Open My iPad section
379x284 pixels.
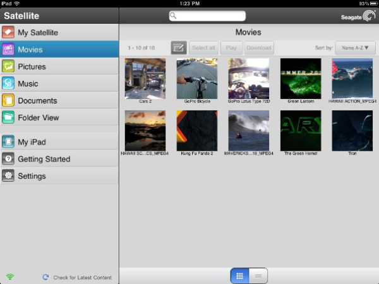59,142
